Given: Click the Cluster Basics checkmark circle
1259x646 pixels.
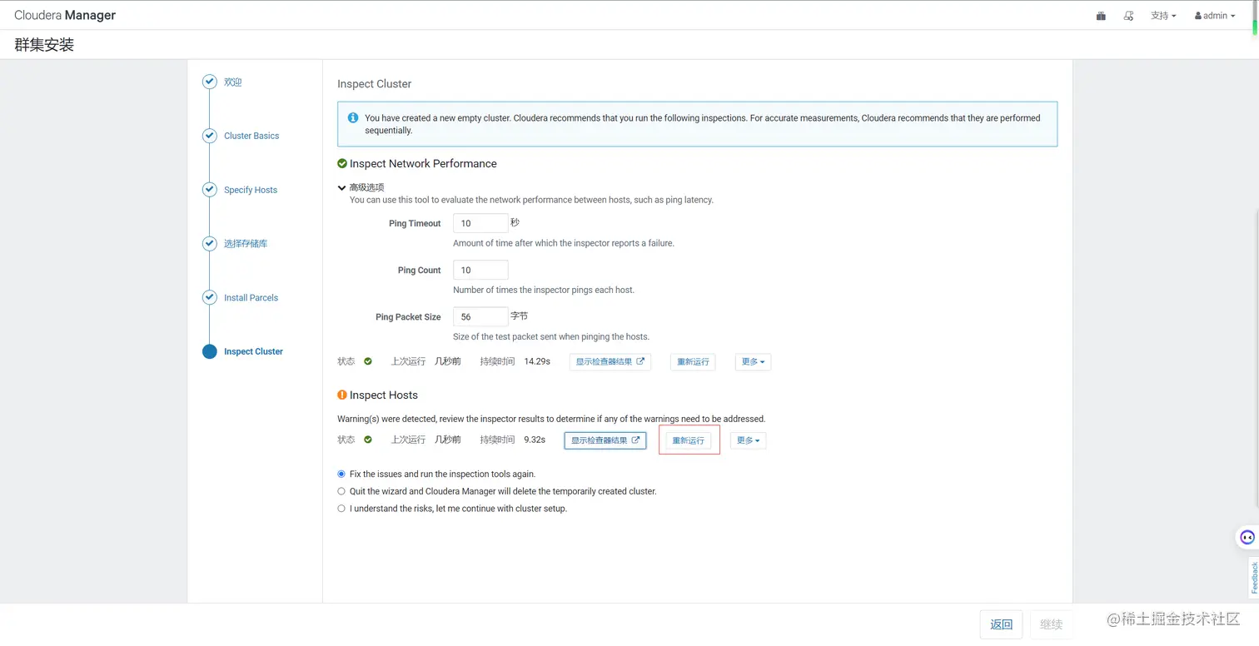Looking at the screenshot, I should [x=210, y=136].
